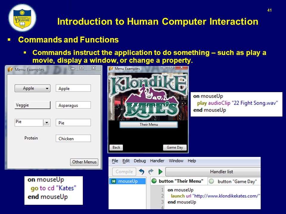The image size is (286, 214).
Task: Click line 3 "end mouseUp" in script editor
Action: coord(182,202)
